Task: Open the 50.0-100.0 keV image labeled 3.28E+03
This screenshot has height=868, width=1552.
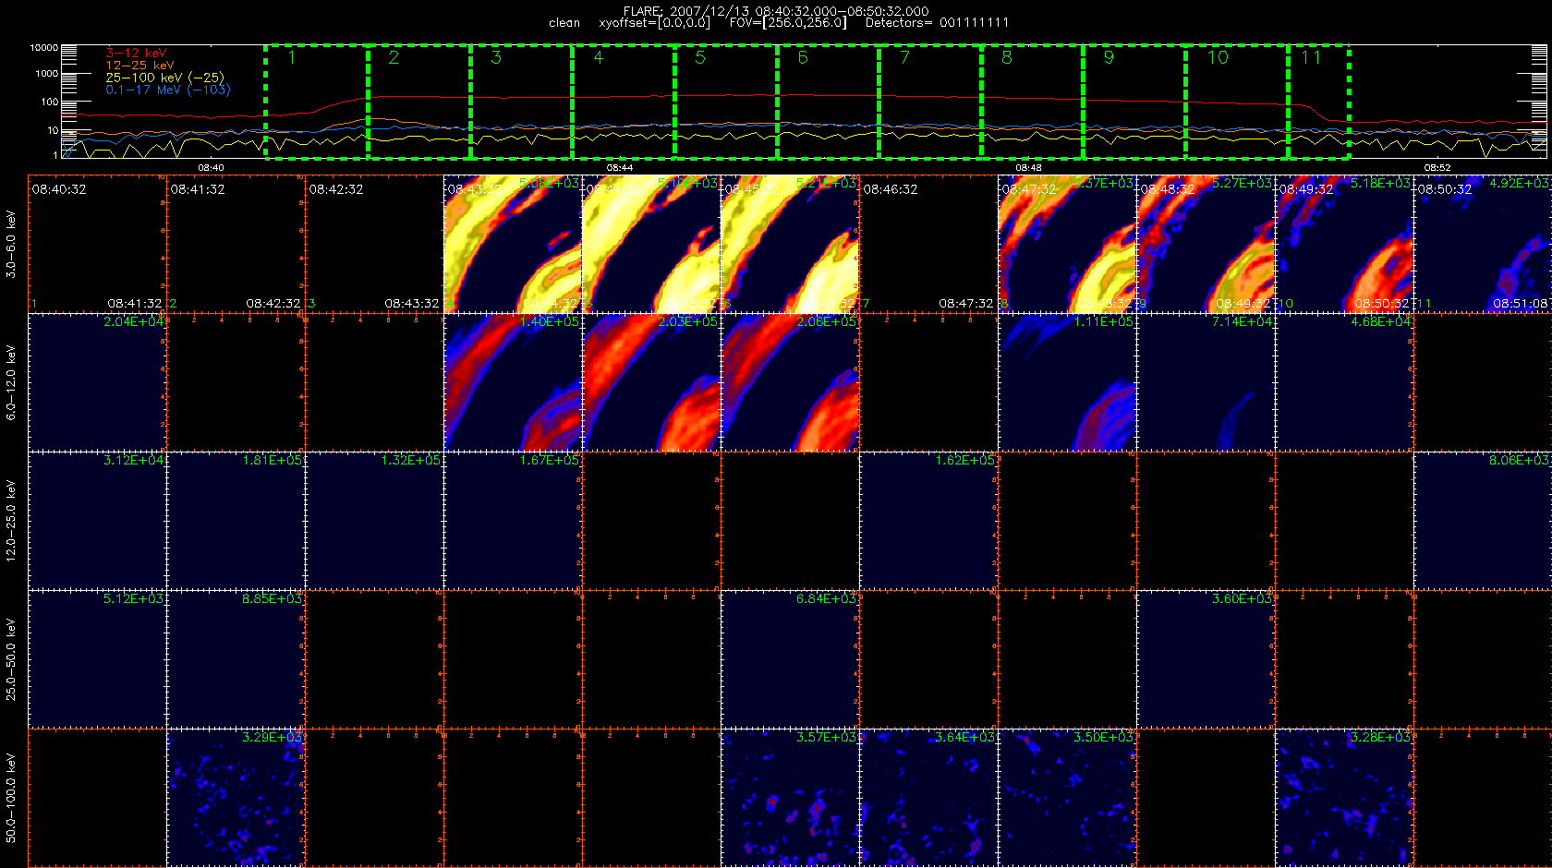Action: tap(1344, 798)
